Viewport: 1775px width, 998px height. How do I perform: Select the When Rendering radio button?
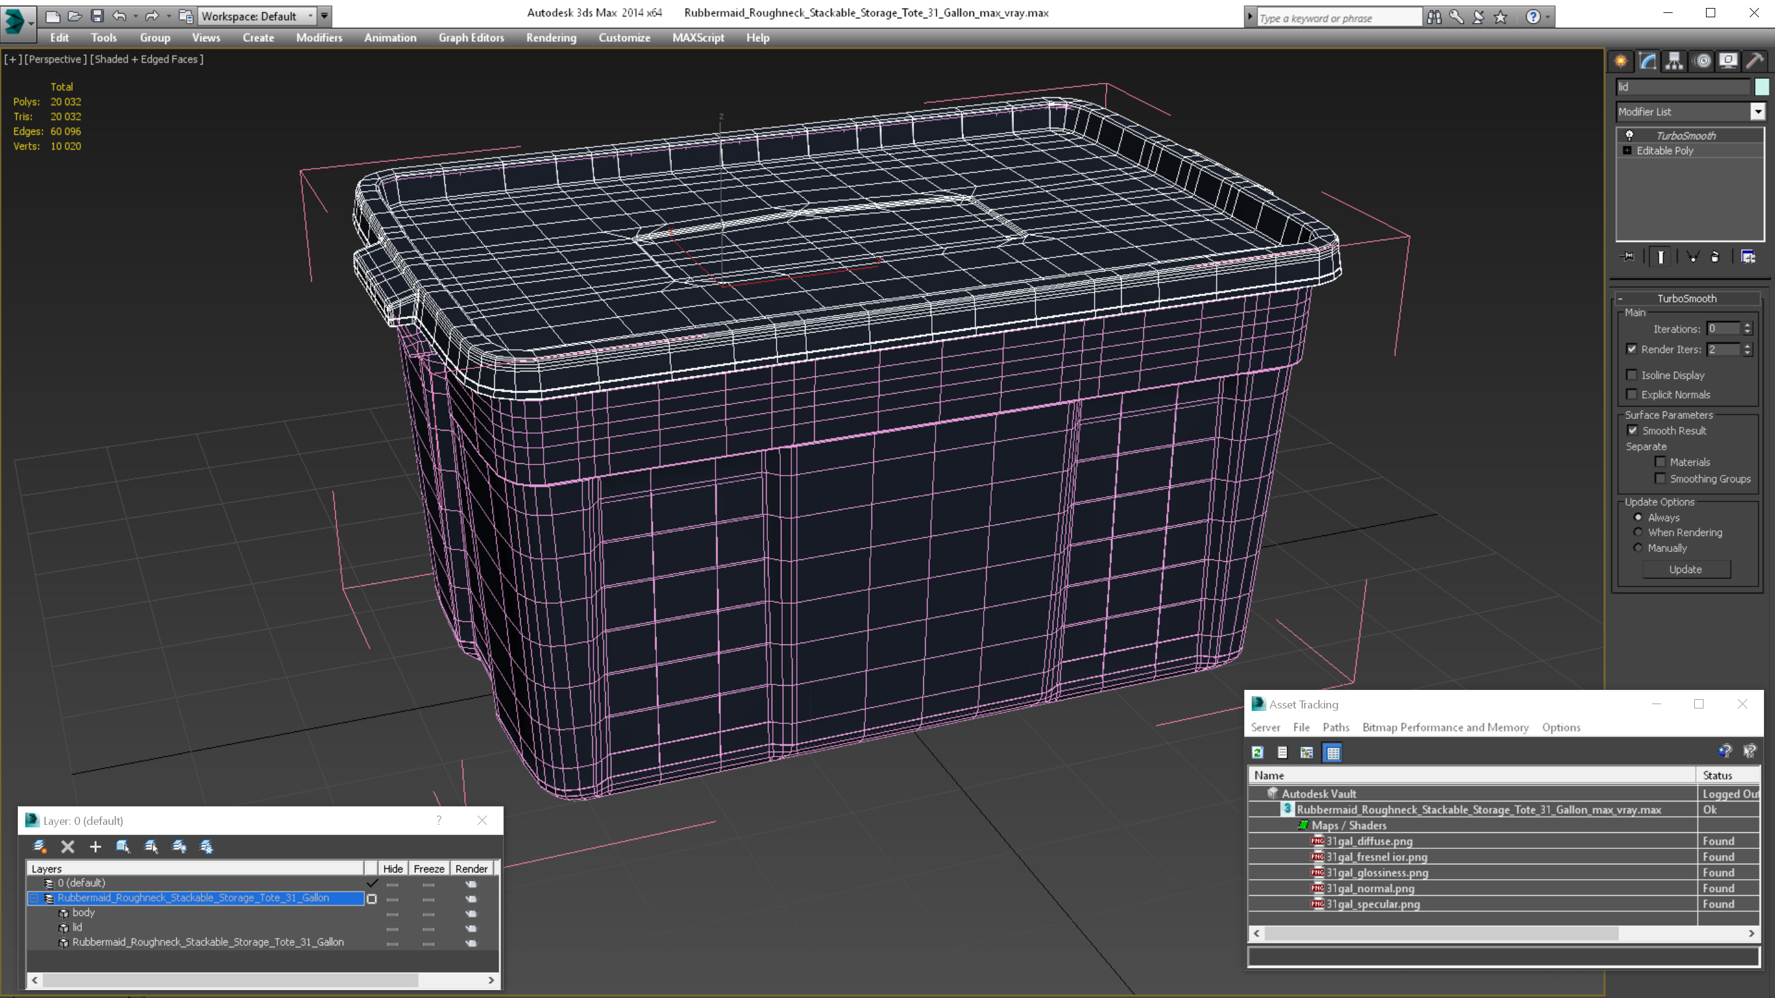coord(1638,532)
